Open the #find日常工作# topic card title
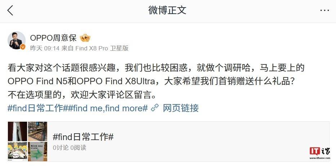Screen dimensions: 336x166 pos(83,137)
